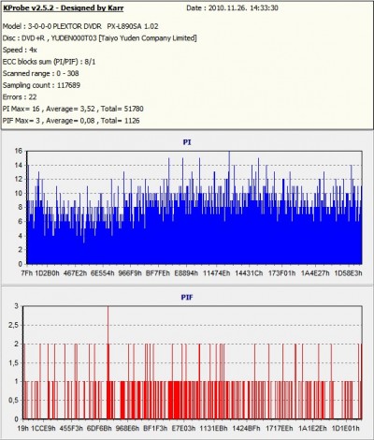Click the 14431Ch label on PI chart axis
374x440 pixels.
click(x=249, y=273)
